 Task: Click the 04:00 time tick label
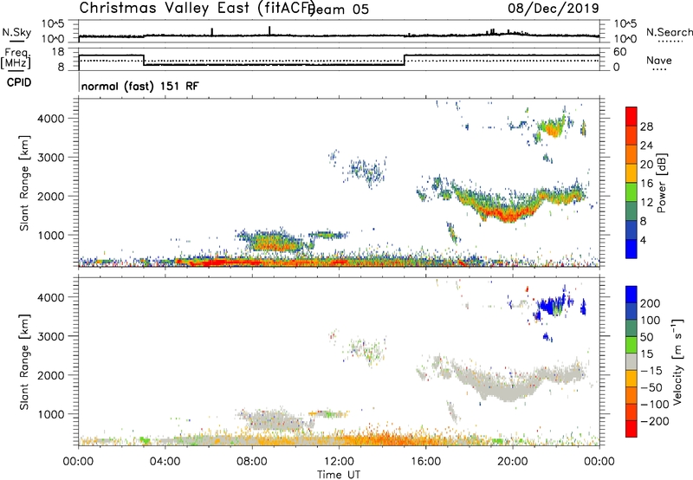point(165,462)
